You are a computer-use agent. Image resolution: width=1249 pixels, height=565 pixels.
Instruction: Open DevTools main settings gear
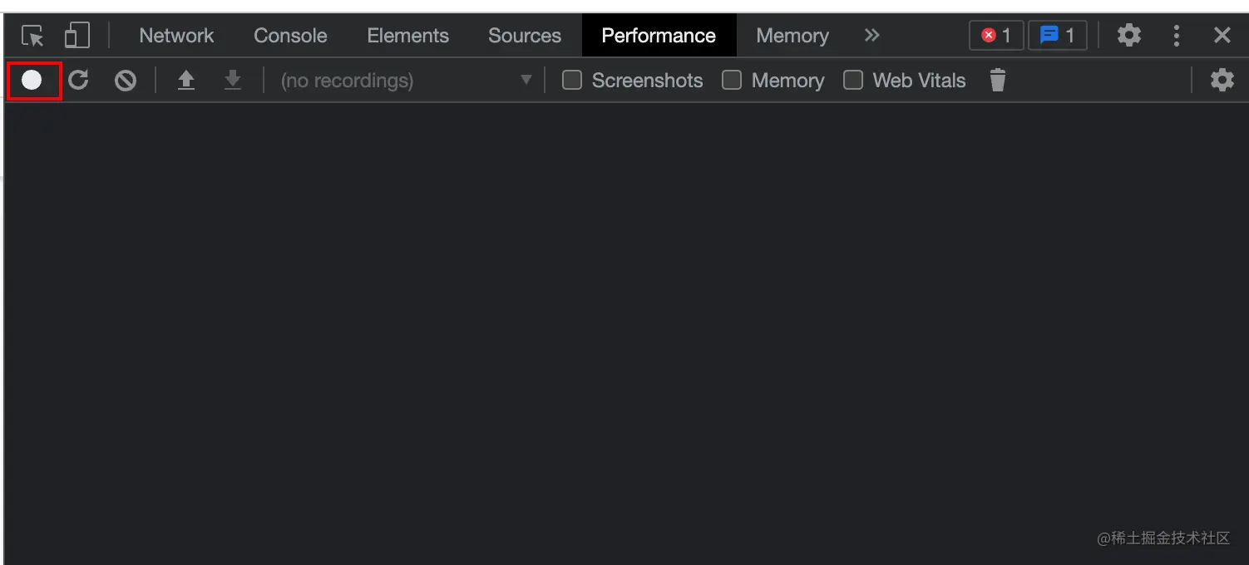pos(1128,36)
